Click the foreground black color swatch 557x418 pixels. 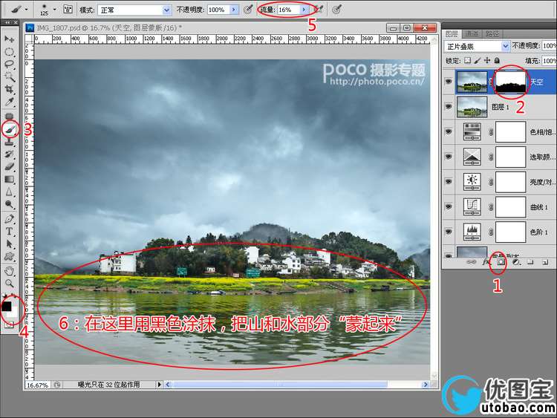(x=6, y=306)
